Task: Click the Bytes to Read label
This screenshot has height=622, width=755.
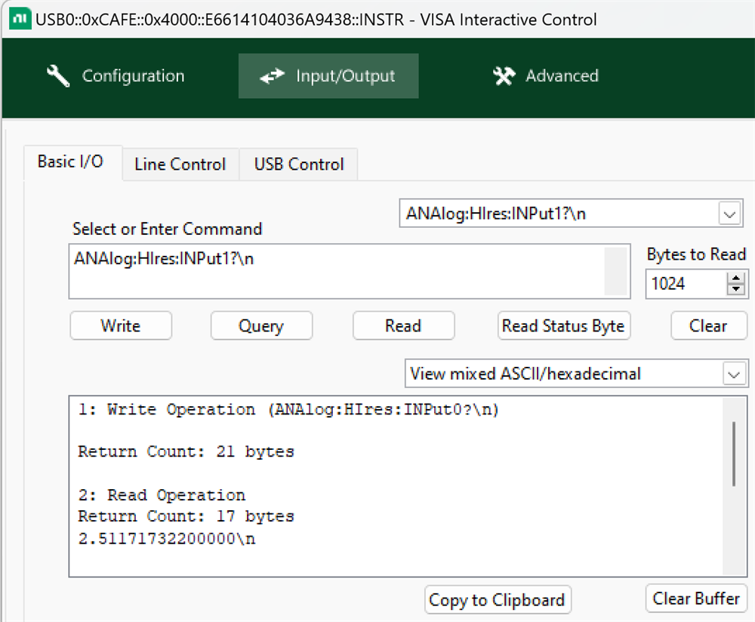Action: click(x=696, y=254)
